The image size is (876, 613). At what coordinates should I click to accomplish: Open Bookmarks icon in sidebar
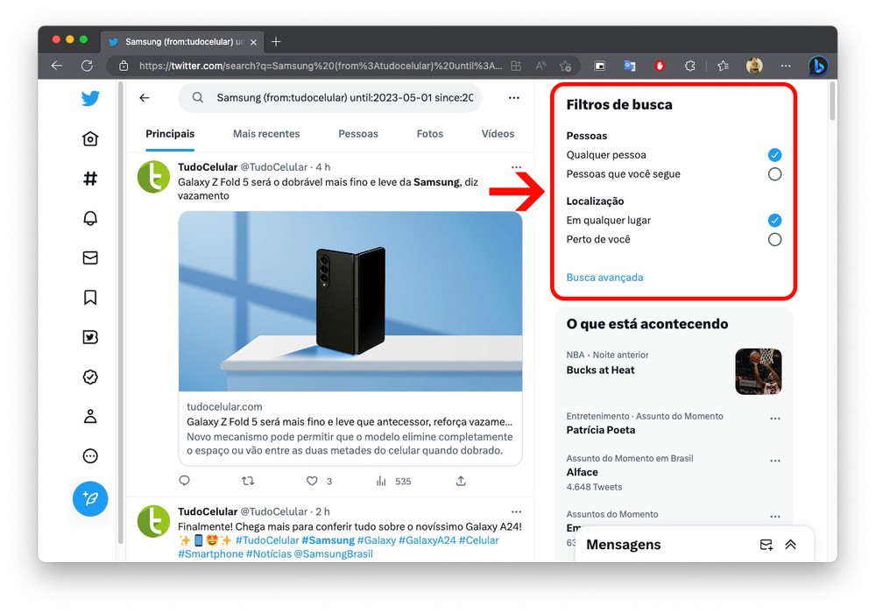pyautogui.click(x=90, y=298)
